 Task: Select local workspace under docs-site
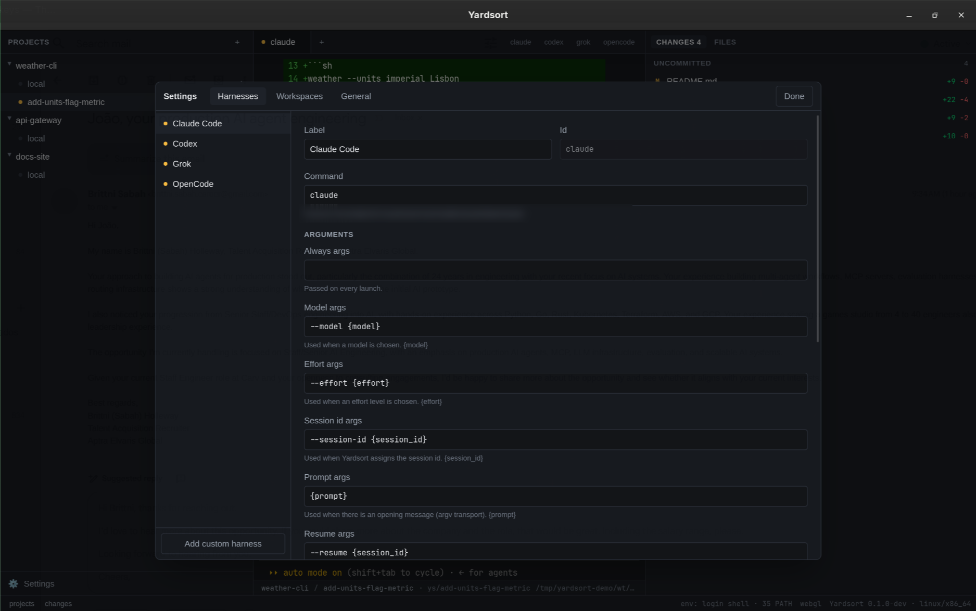[36, 175]
